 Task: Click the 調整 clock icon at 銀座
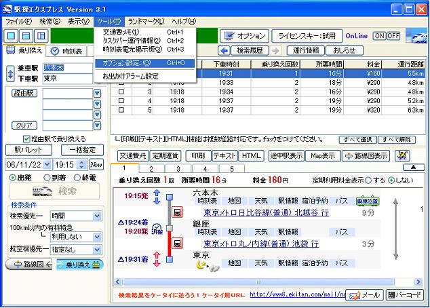[157, 229]
